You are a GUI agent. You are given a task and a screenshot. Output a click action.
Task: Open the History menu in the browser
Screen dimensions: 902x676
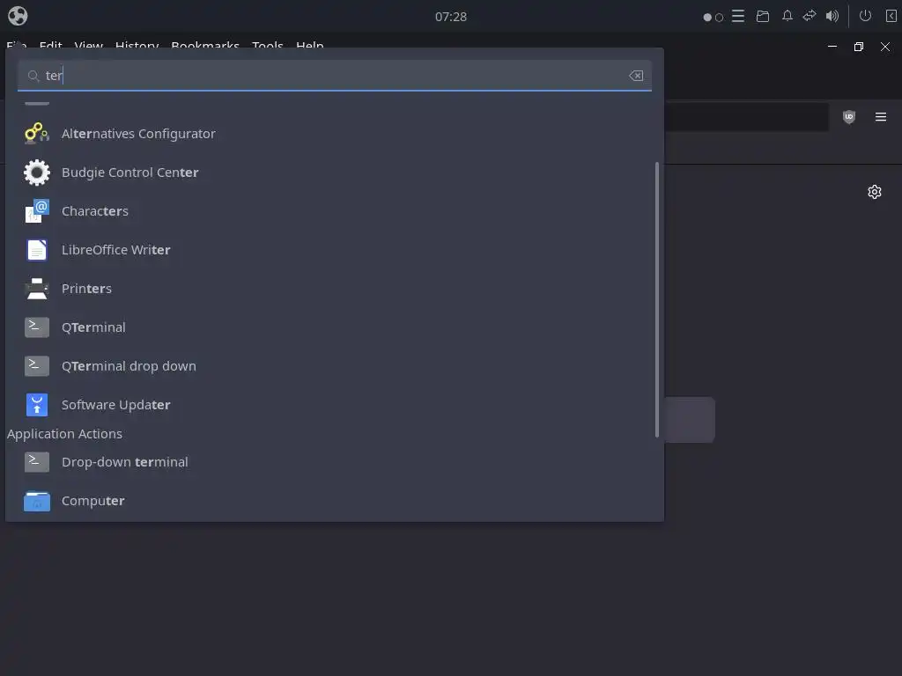137,46
